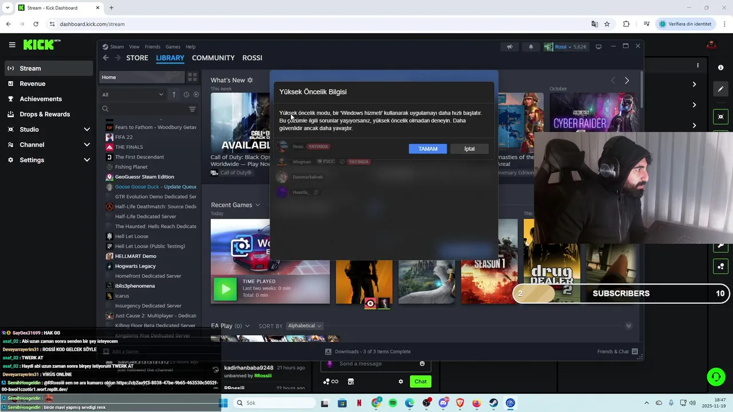Click the green play button on recent game

tap(225, 289)
